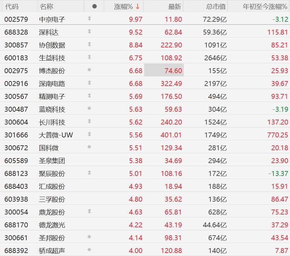Image resolution: width=290 pixels, height=256 pixels.
Task: Click stock code 301666
Action: point(16,135)
